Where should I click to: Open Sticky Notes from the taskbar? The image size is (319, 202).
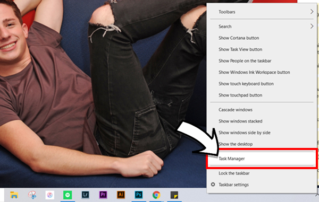click(x=174, y=195)
